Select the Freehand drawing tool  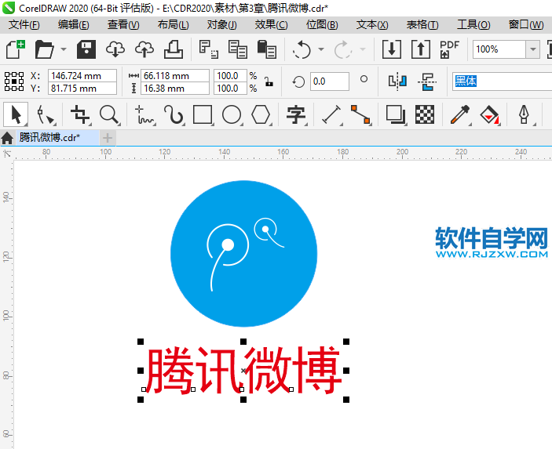click(144, 115)
